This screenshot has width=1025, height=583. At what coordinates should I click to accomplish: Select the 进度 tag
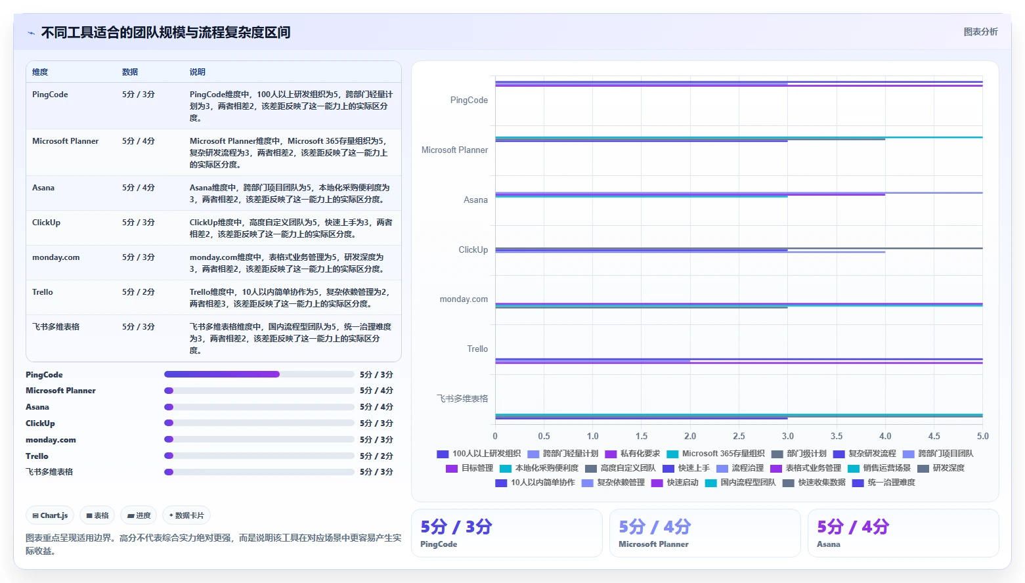(x=139, y=515)
